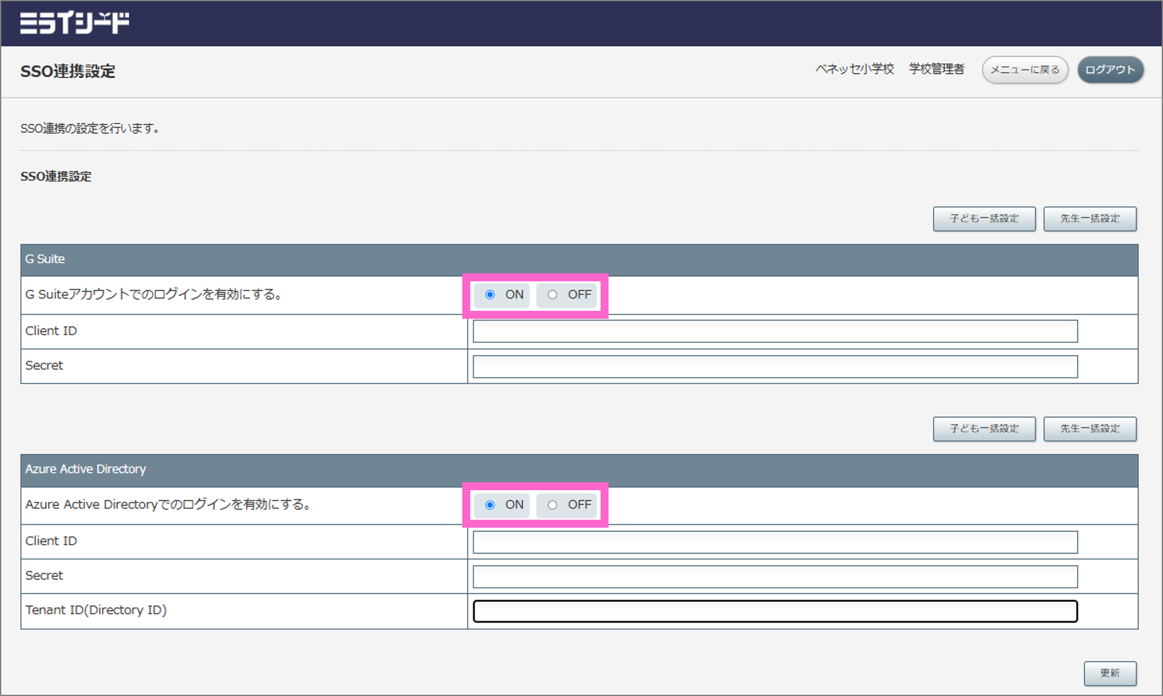Focus the Azure Secret field
1163x696 pixels.
[x=775, y=577]
